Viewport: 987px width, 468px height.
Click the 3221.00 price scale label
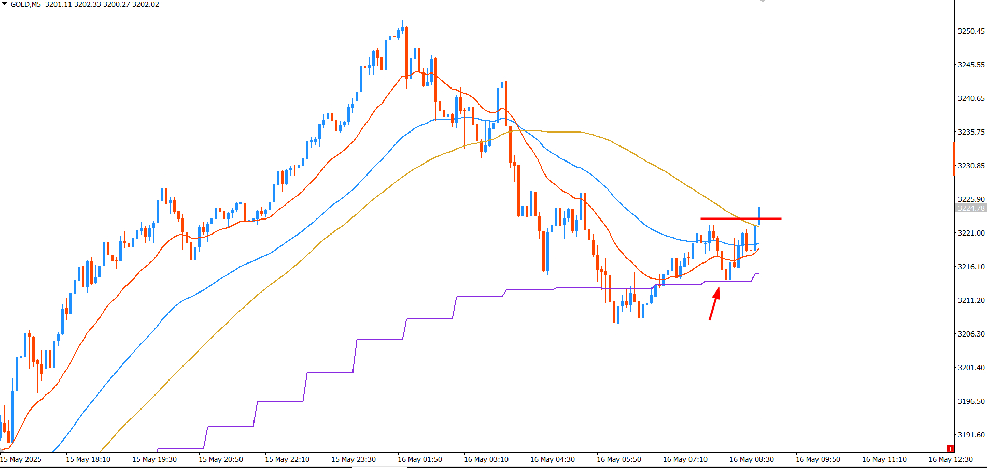[x=971, y=233]
